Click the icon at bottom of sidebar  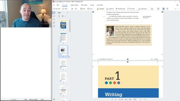54,99
